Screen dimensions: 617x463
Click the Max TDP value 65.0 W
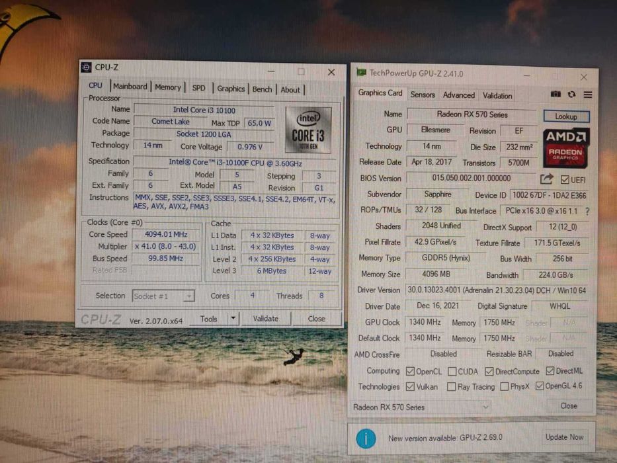pyautogui.click(x=259, y=123)
